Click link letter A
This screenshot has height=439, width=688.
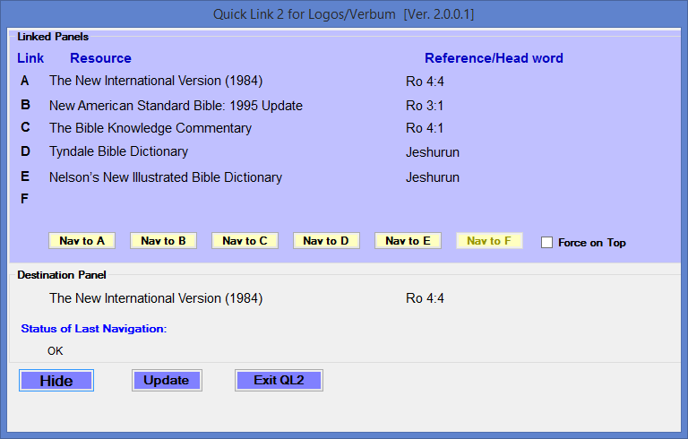pos(25,81)
